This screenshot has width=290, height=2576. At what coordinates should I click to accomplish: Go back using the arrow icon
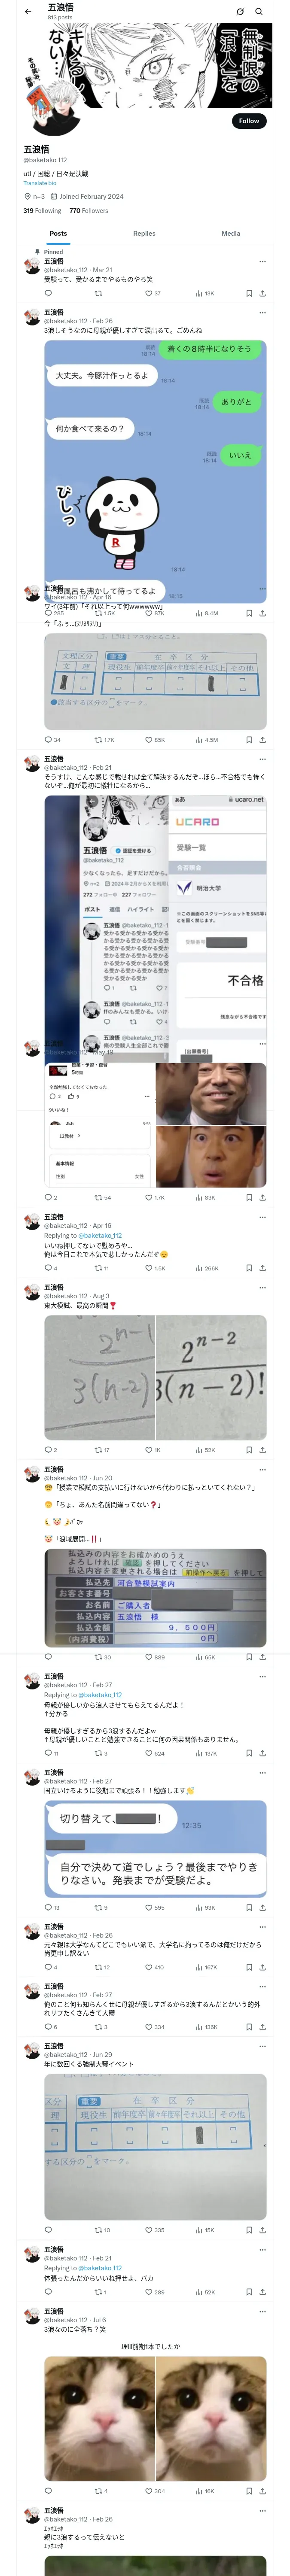pos(28,12)
